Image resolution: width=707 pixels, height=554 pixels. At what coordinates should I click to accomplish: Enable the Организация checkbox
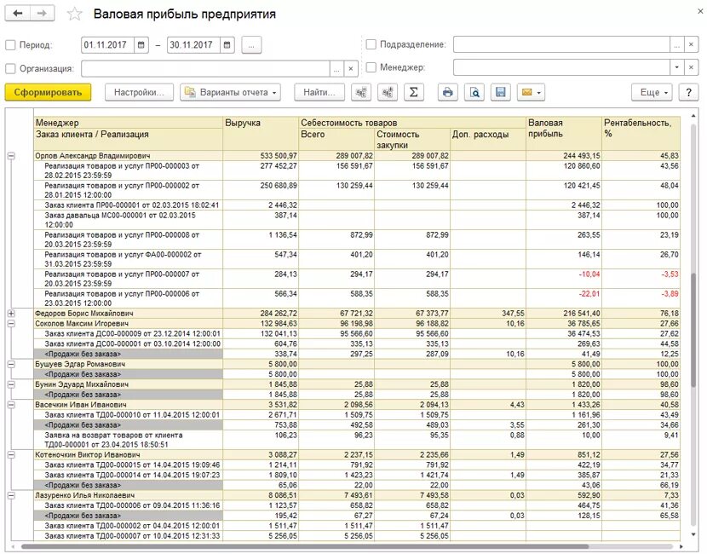(10, 68)
